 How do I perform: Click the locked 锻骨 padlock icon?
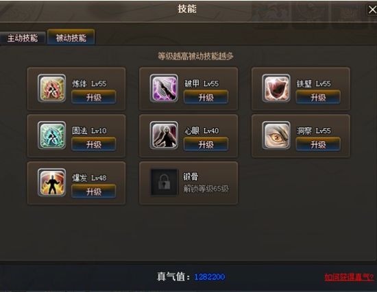point(164,183)
